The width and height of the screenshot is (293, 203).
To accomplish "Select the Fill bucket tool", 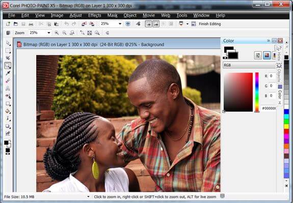I will [8, 111].
